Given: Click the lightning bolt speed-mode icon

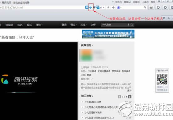Looking at the screenshot, I should [x=108, y=7].
